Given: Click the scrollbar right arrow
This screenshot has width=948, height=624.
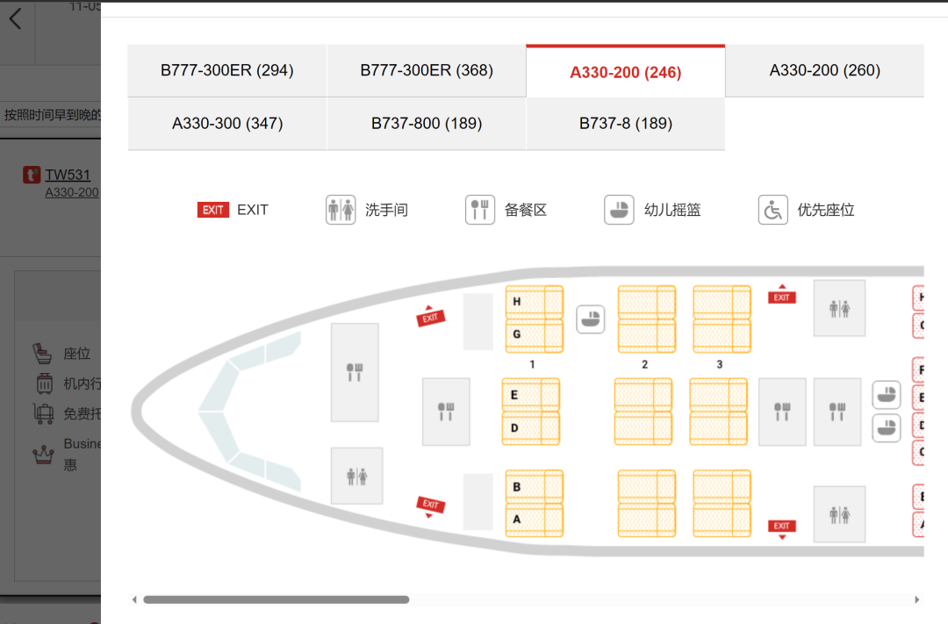Looking at the screenshot, I should click(917, 600).
